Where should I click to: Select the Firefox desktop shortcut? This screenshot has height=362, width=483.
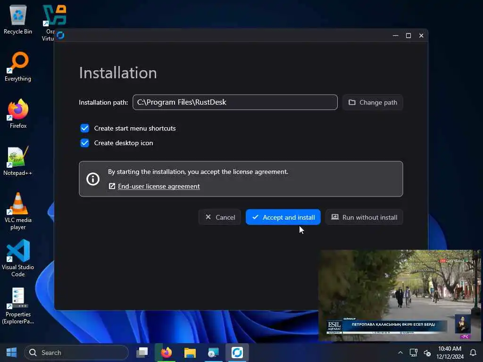pyautogui.click(x=18, y=114)
